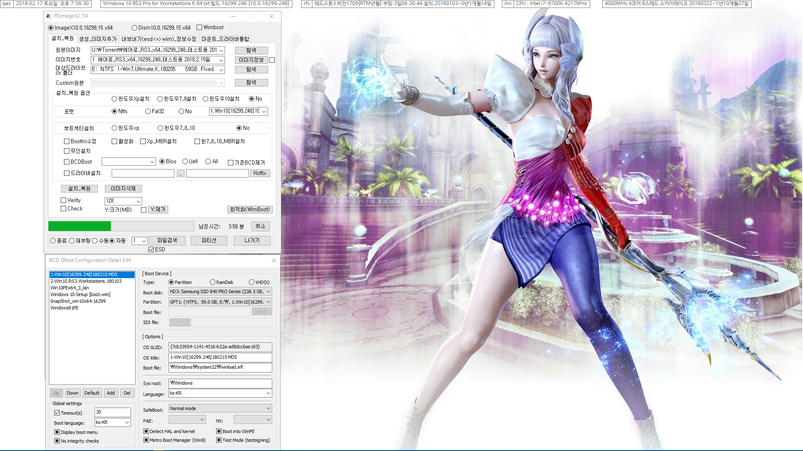The image size is (803, 451).
Task: Click the 파일검색 button
Action: 167,241
